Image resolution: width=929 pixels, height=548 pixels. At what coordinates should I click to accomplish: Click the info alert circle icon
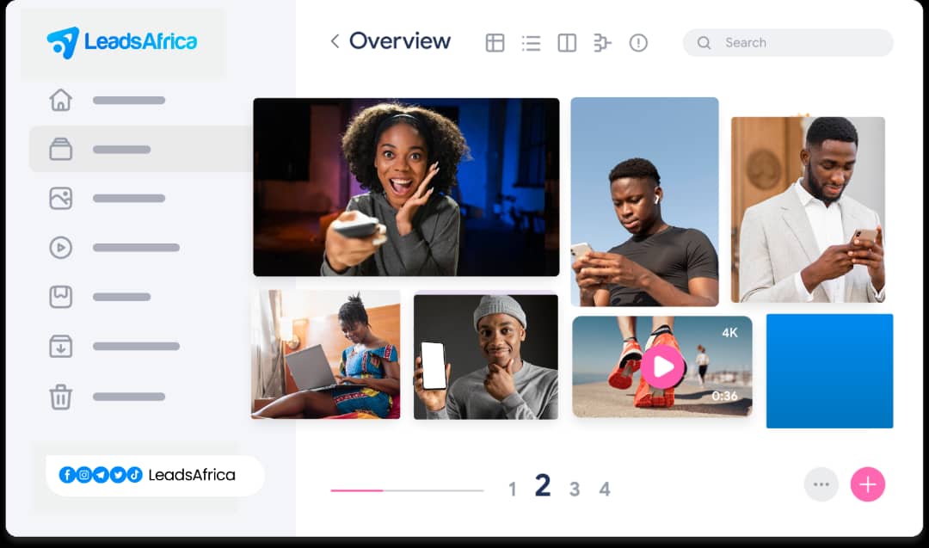[638, 43]
